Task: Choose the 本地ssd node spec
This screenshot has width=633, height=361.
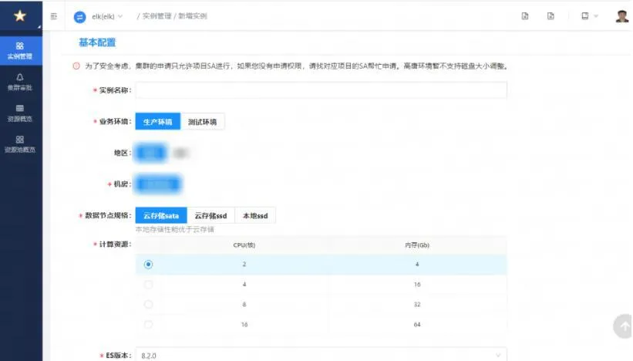Action: 255,216
